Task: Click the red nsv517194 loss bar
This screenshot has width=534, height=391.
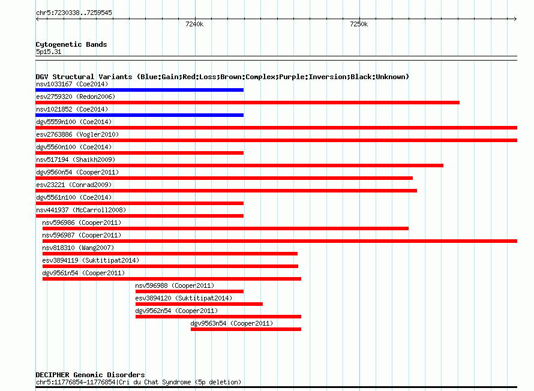Action: [x=239, y=166]
